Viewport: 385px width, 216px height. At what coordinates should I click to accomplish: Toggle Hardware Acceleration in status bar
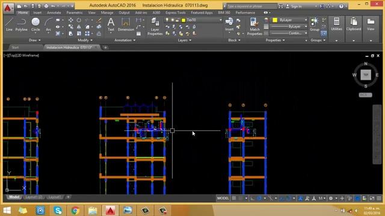click(357, 199)
